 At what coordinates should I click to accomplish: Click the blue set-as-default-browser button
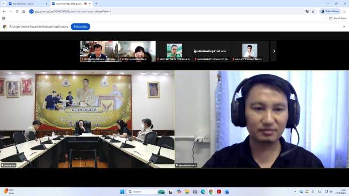(x=80, y=27)
